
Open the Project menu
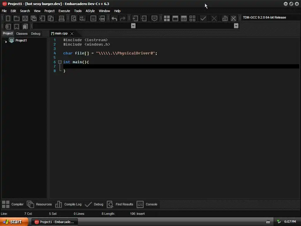tap(49, 11)
